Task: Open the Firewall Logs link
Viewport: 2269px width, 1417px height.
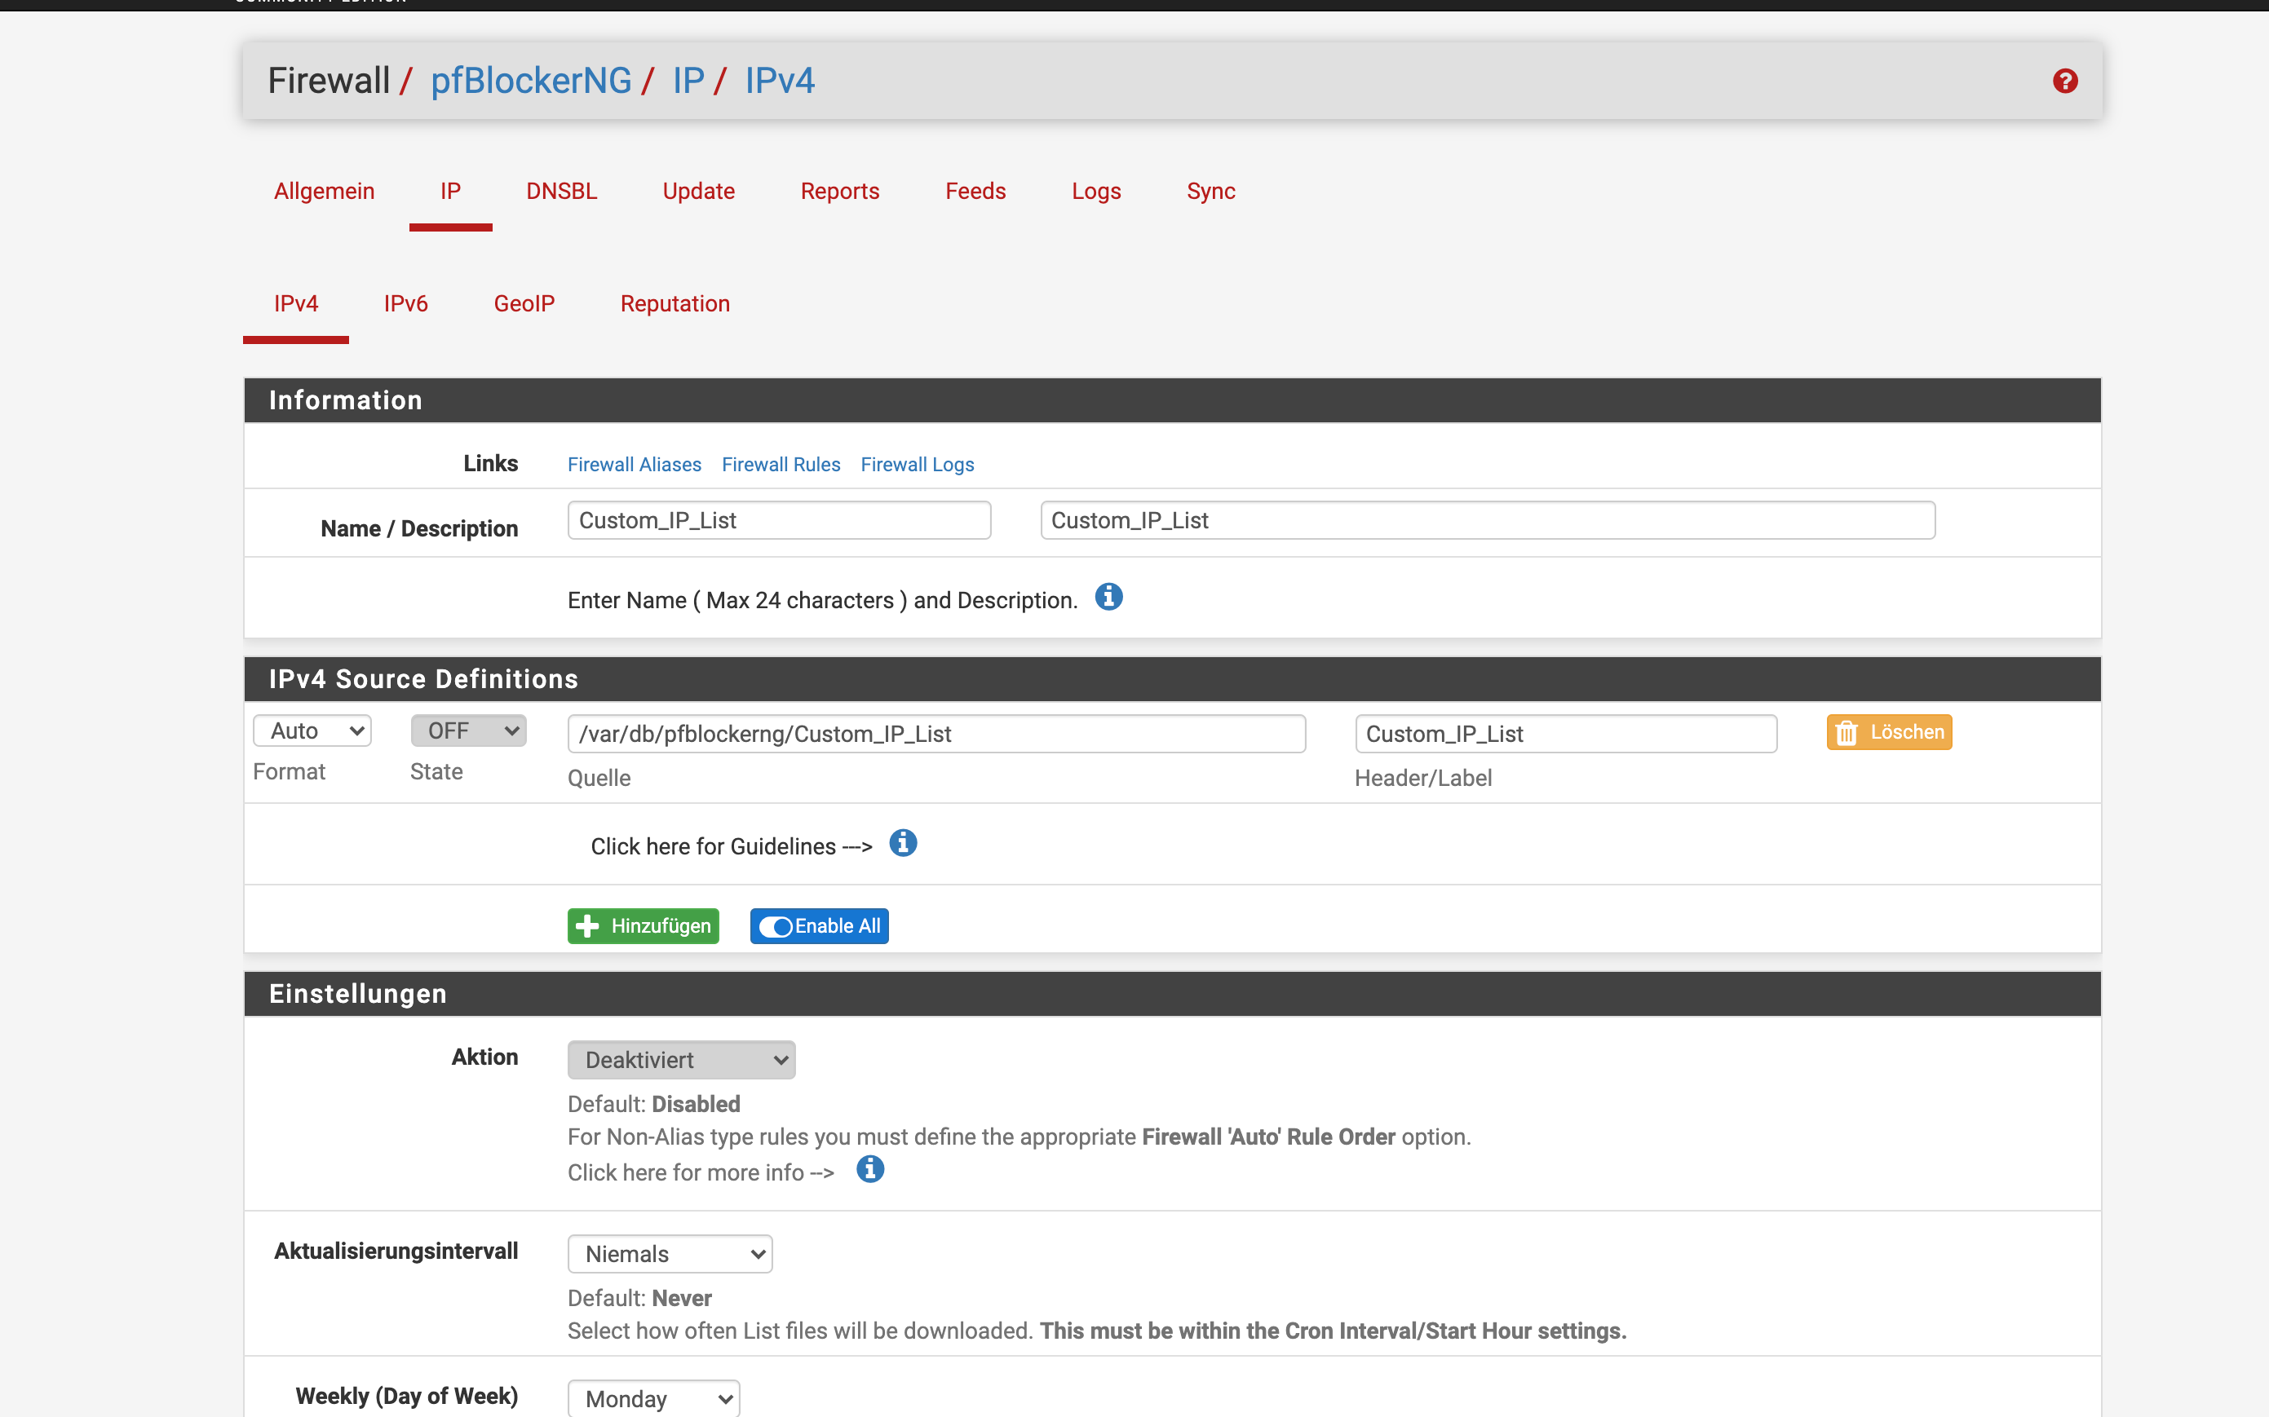Action: [918, 465]
